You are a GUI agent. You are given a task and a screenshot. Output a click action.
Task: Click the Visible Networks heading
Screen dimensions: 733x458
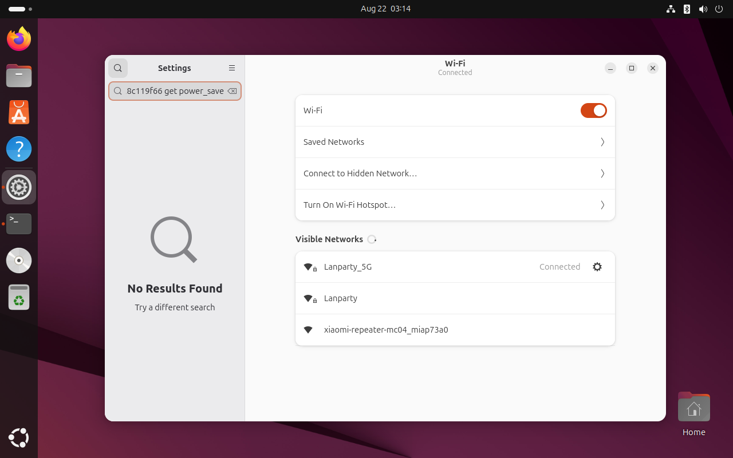(x=329, y=239)
